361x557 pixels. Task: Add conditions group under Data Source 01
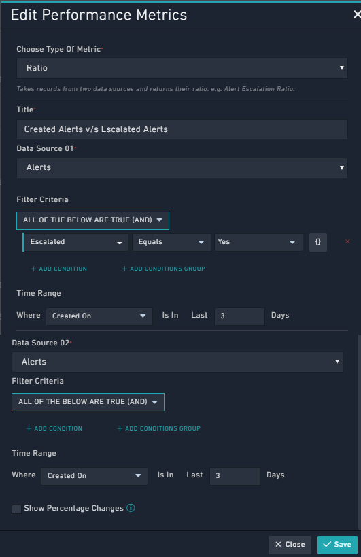pyautogui.click(x=164, y=269)
